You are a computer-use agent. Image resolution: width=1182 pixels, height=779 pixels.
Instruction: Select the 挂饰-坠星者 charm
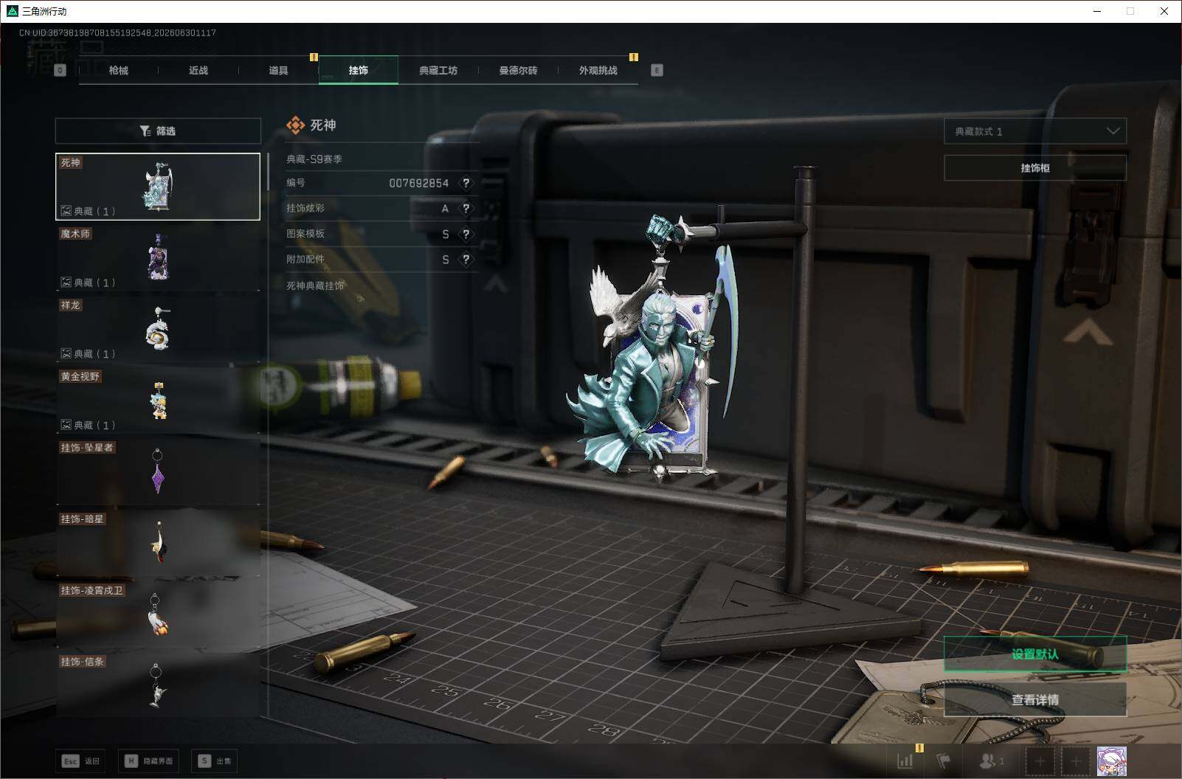[x=158, y=472]
